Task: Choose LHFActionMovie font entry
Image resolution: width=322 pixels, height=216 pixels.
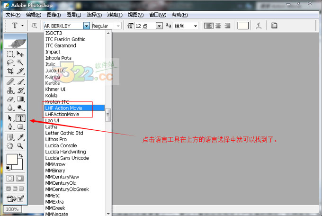Action: (x=74, y=114)
